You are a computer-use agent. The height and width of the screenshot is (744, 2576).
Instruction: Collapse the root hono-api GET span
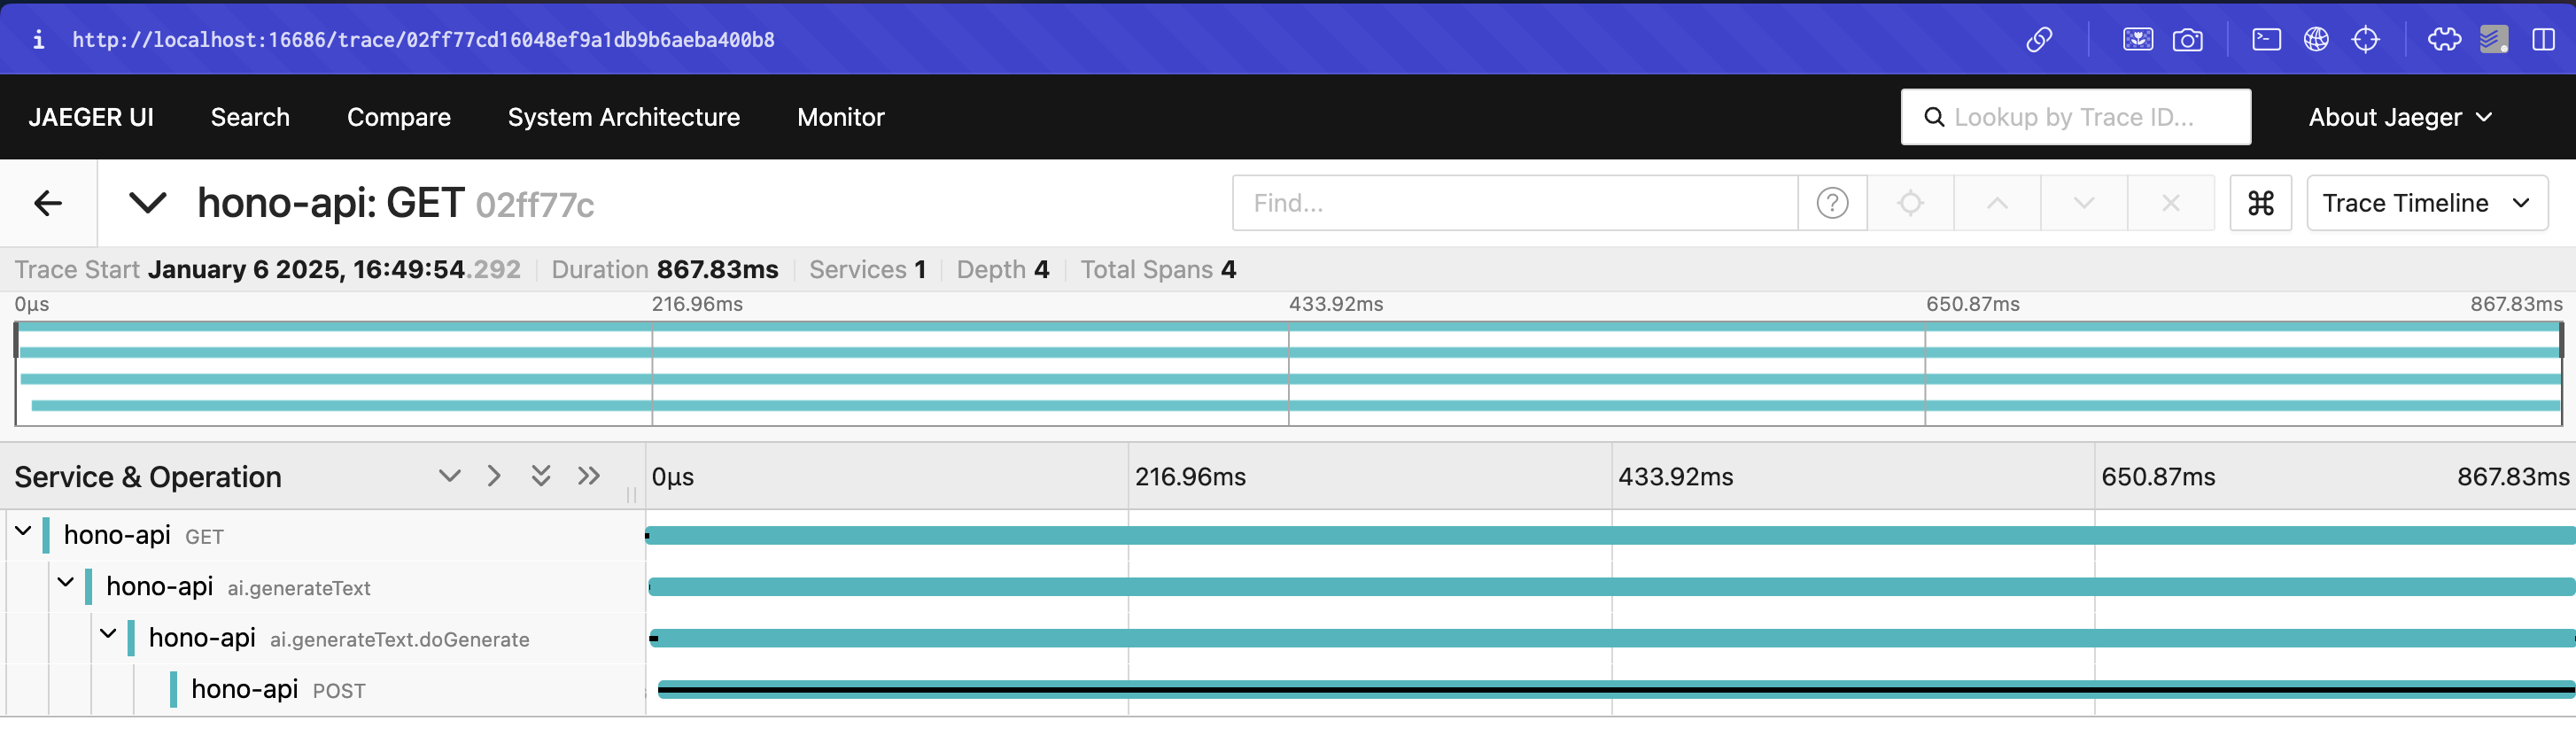23,531
